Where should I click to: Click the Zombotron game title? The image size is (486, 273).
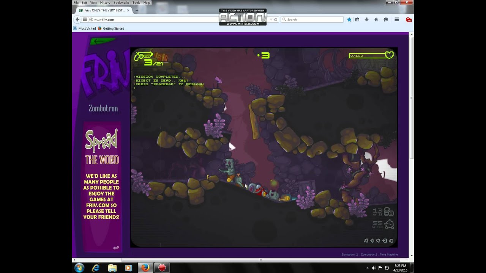click(x=103, y=108)
